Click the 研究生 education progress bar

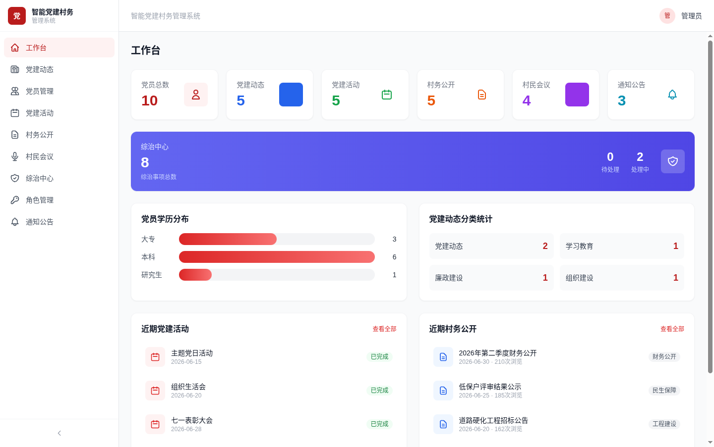pos(277,275)
